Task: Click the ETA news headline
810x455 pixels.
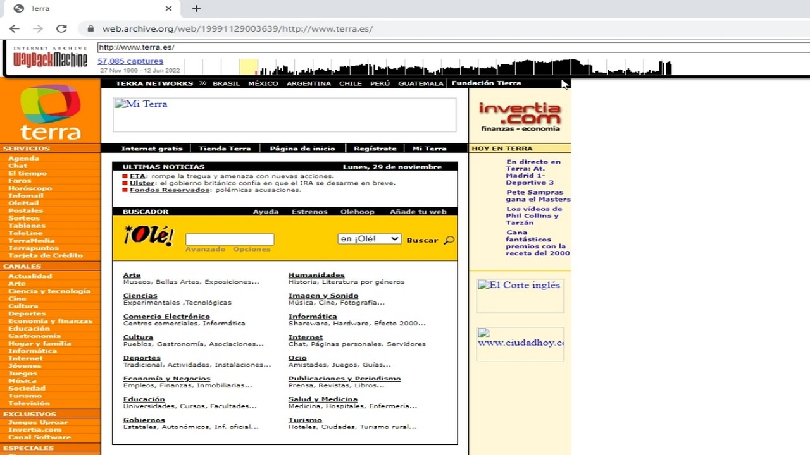Action: [138, 176]
